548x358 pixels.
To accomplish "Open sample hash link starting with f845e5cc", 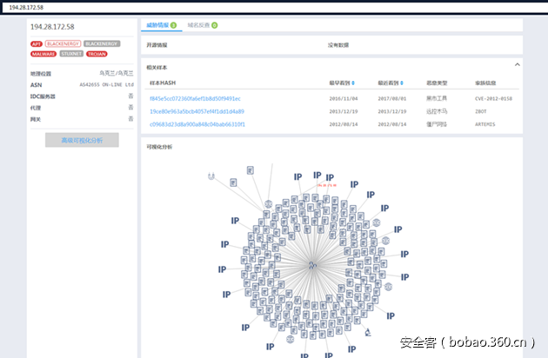I will click(x=195, y=98).
